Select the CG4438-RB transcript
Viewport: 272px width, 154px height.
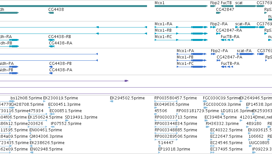pyautogui.click(x=51, y=40)
